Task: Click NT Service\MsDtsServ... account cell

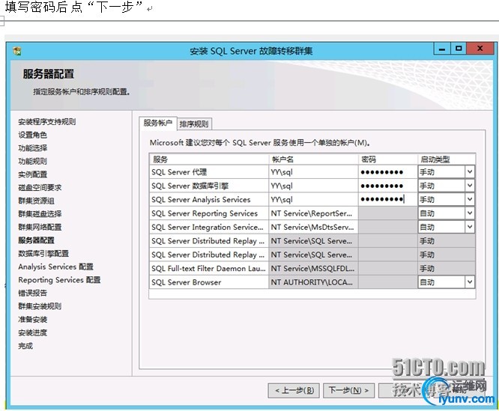Action: click(x=313, y=228)
